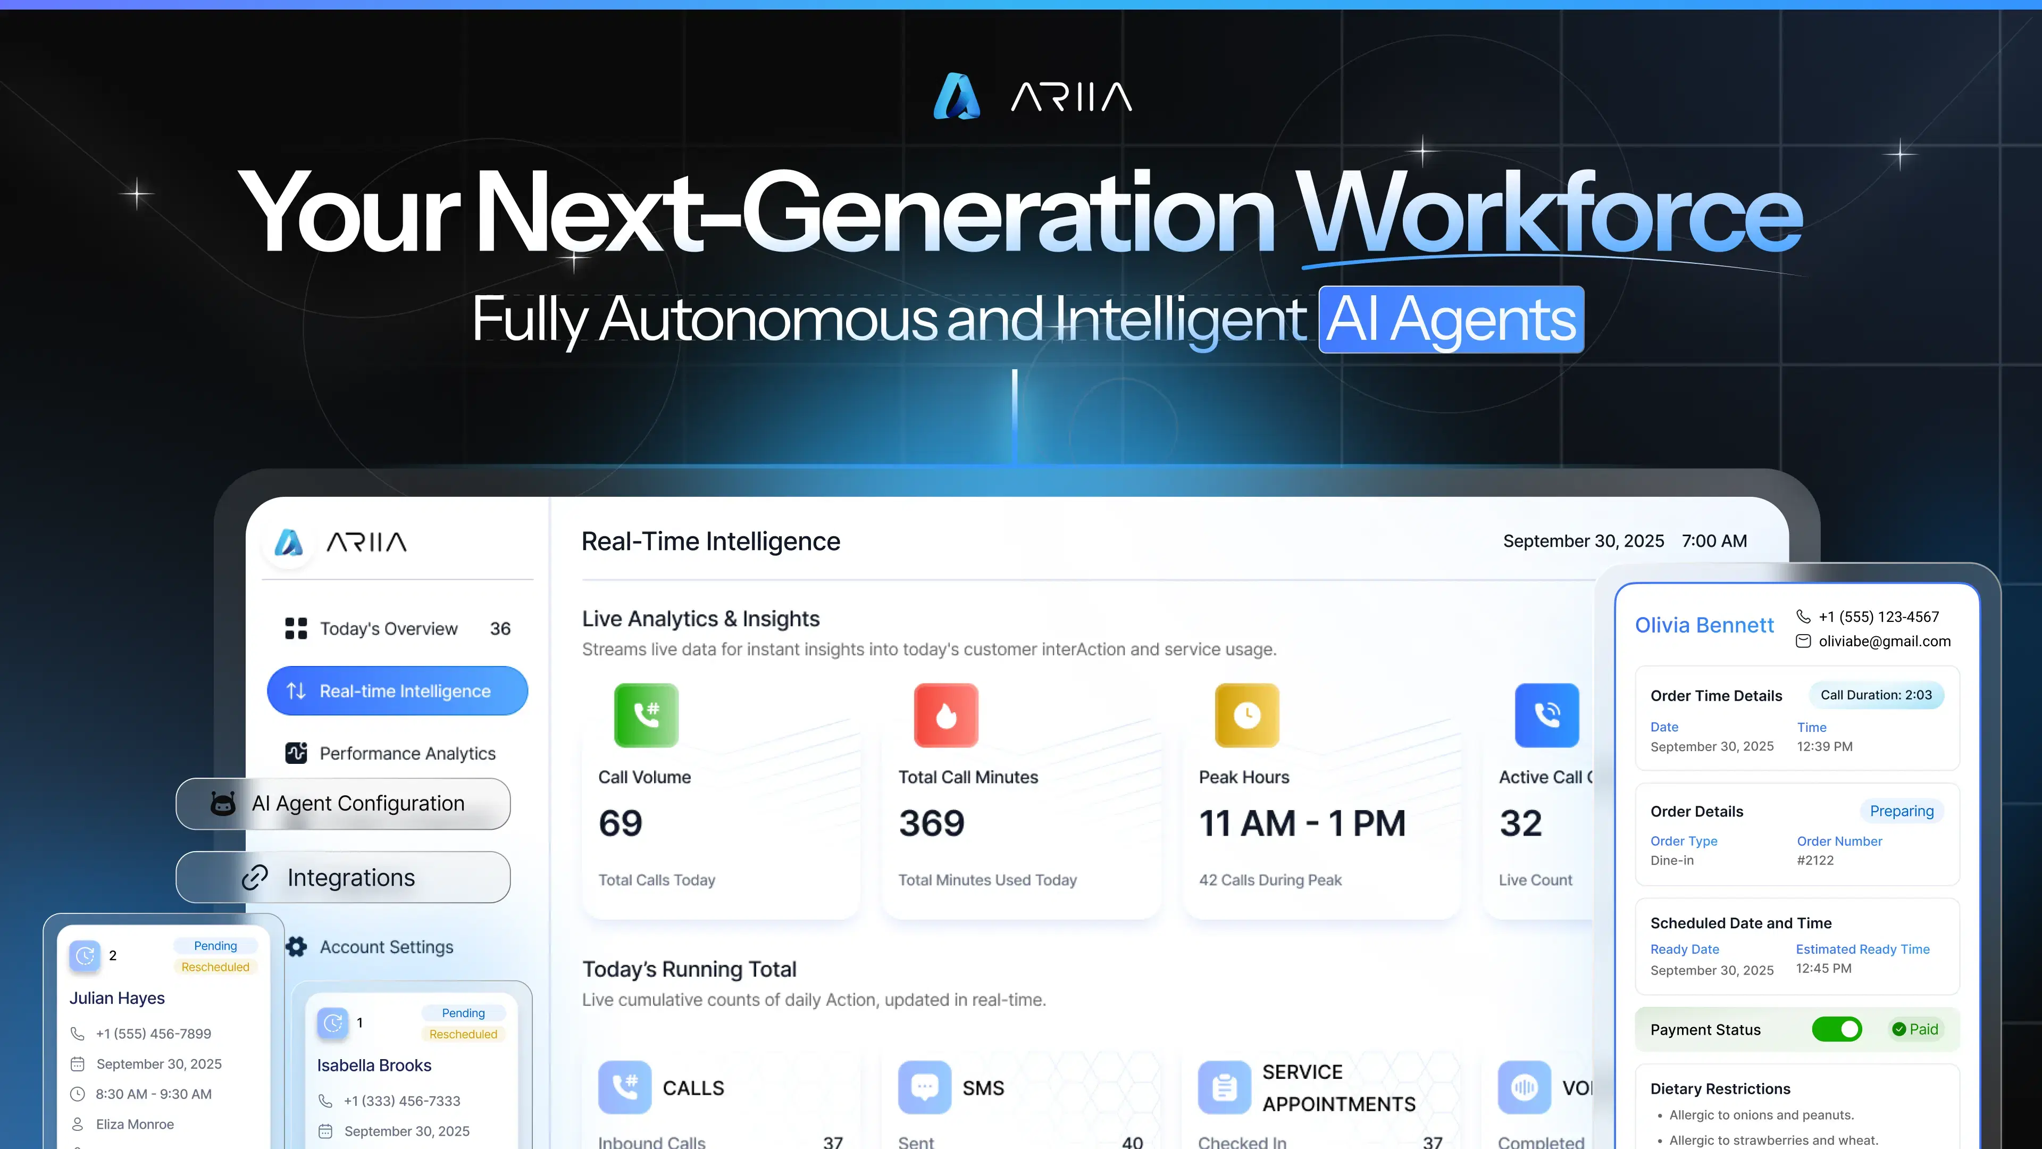This screenshot has width=2042, height=1149.
Task: Click the CALLS phone icon in Running Total
Action: 625,1087
